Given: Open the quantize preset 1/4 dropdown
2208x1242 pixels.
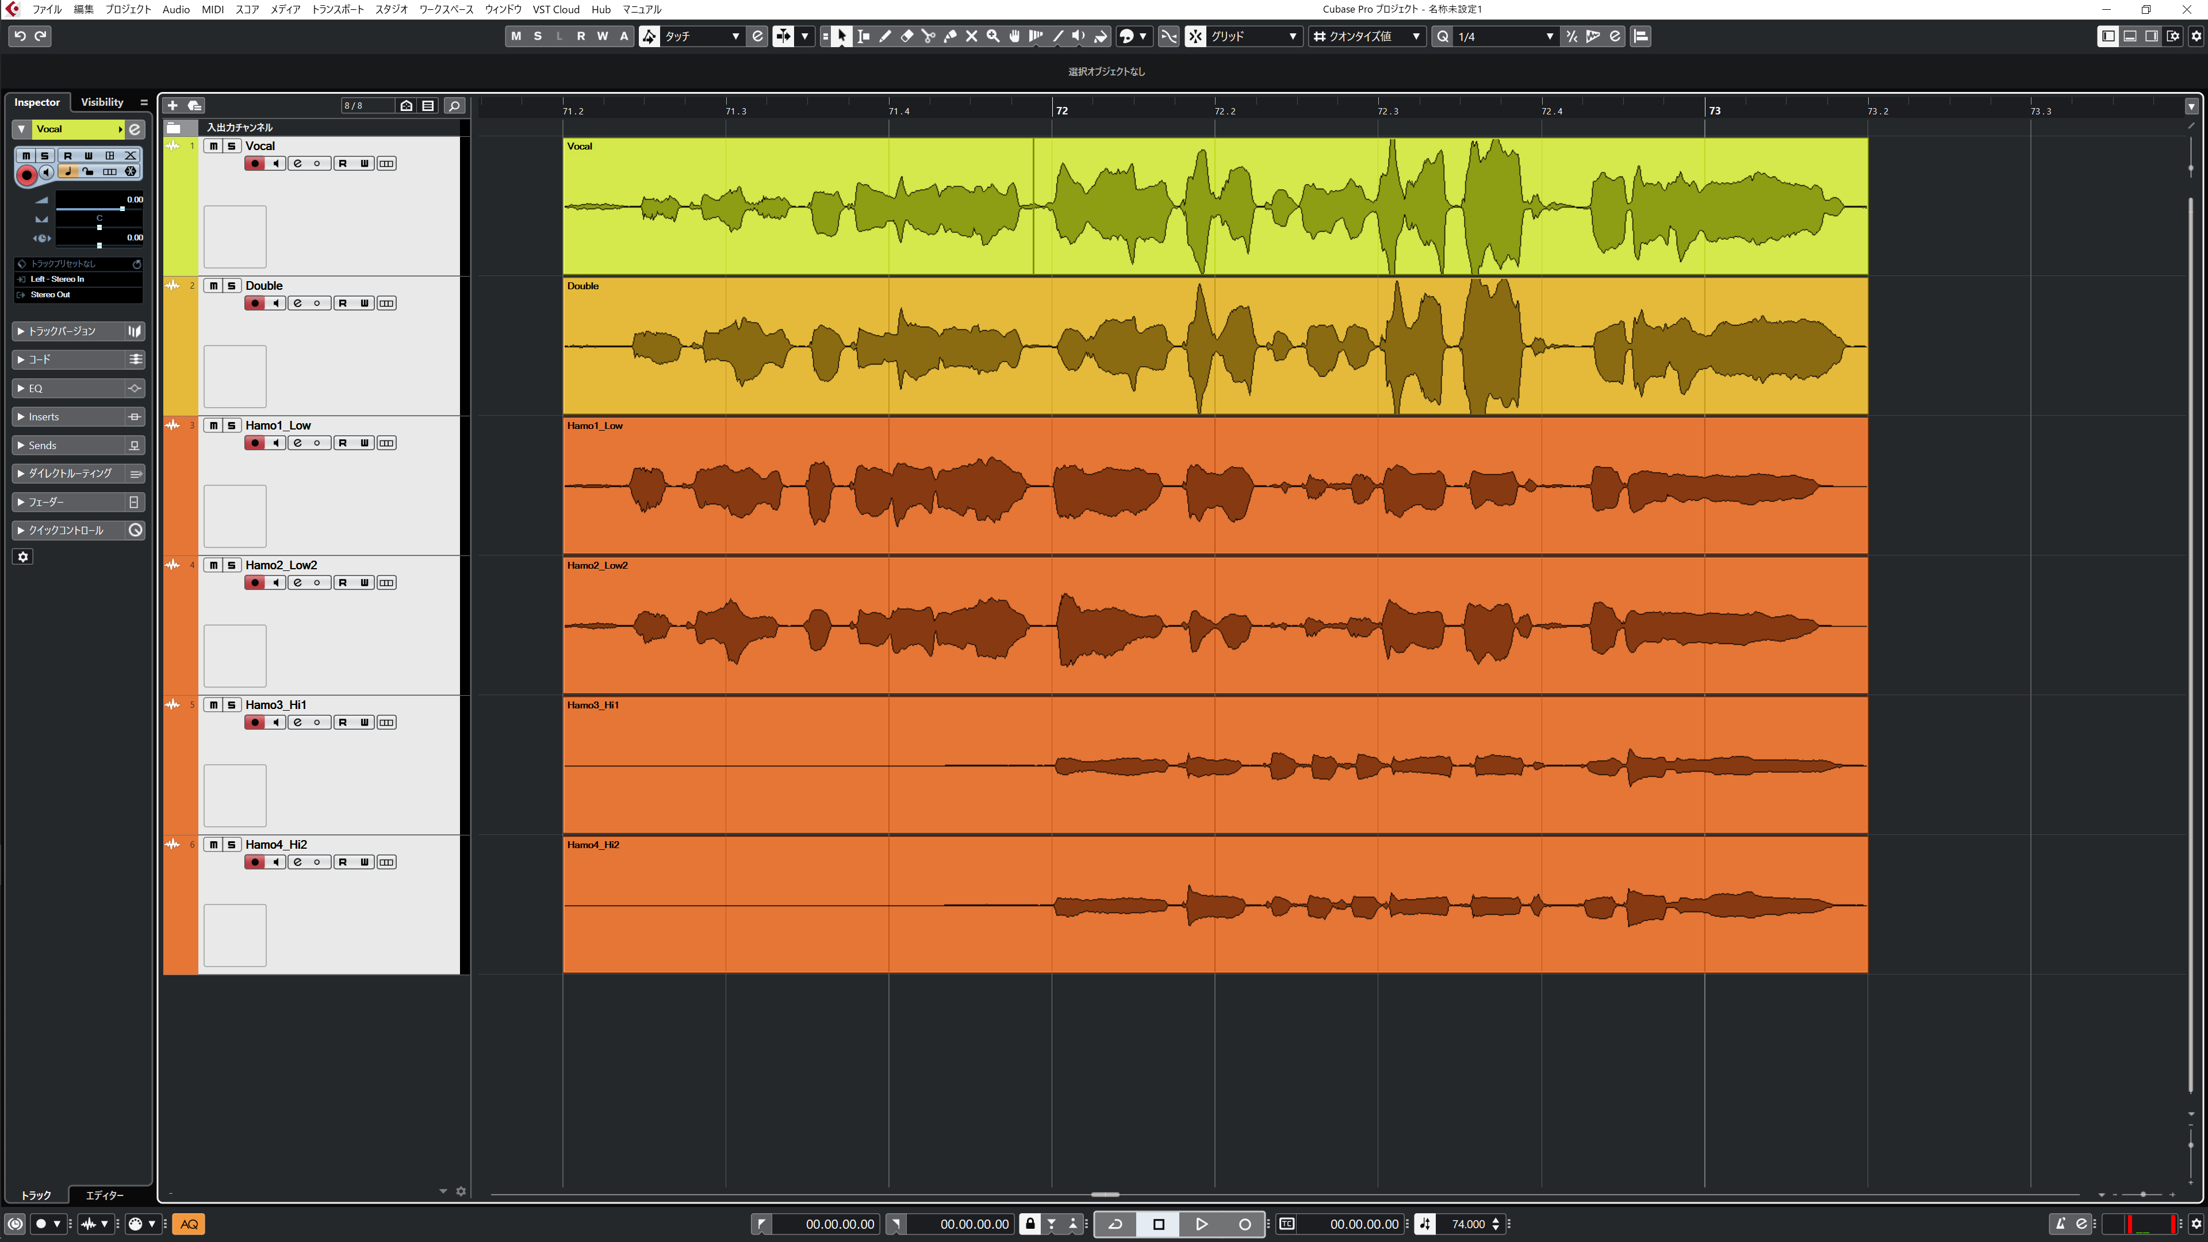Looking at the screenshot, I should point(1506,36).
